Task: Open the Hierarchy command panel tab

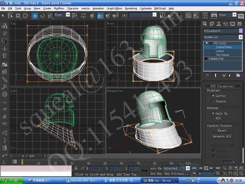Action: pyautogui.click(x=219, y=24)
